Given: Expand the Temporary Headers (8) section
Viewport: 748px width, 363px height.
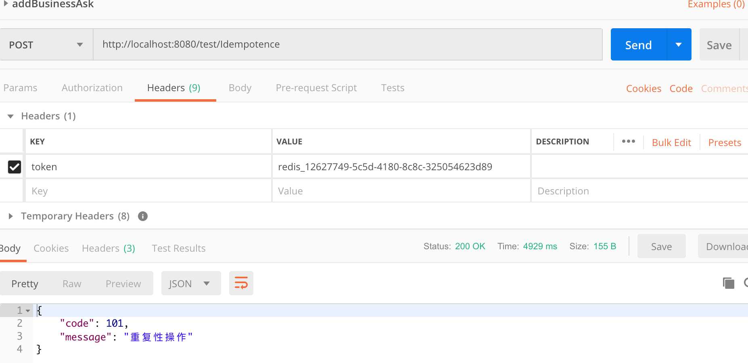Looking at the screenshot, I should click(x=11, y=216).
